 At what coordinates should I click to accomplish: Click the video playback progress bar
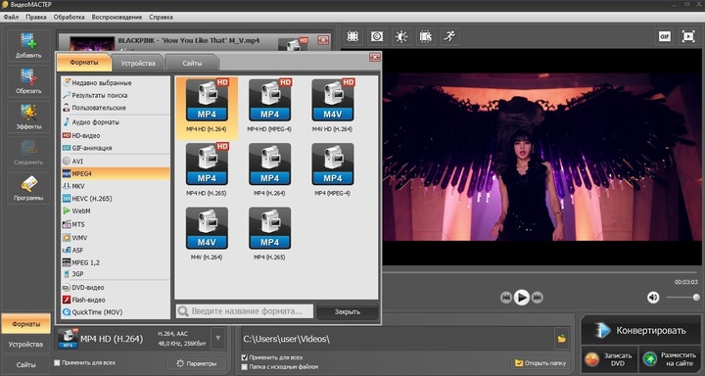(x=540, y=272)
